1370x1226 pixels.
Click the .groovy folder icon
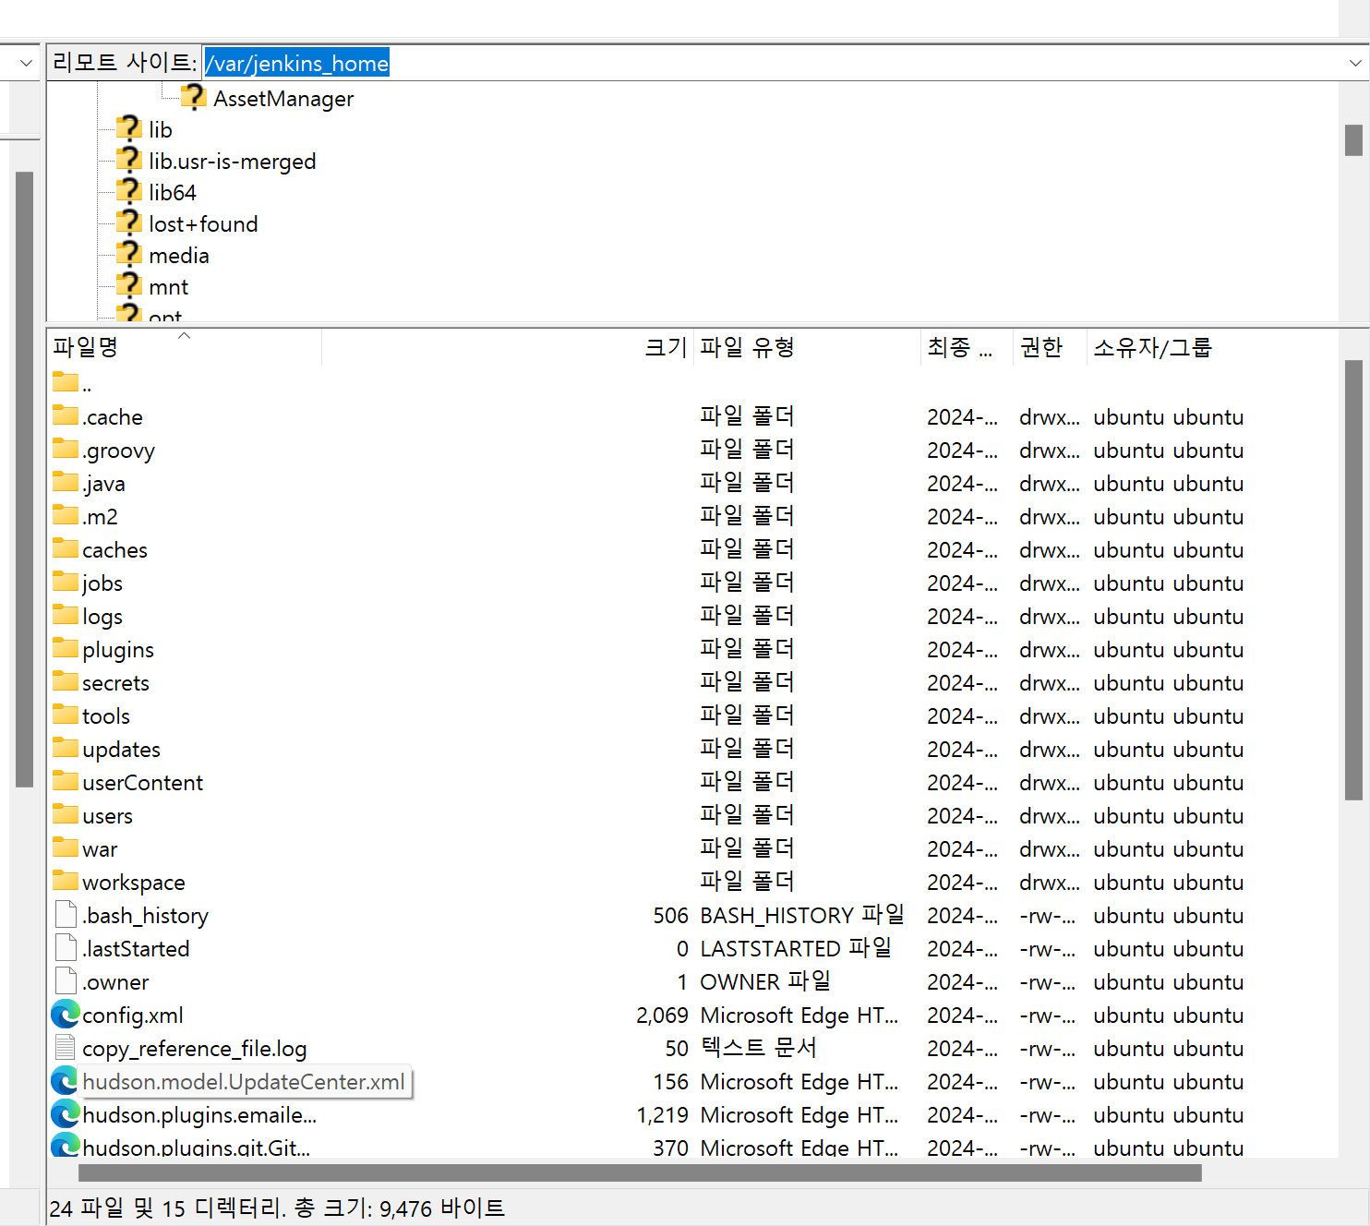point(66,449)
